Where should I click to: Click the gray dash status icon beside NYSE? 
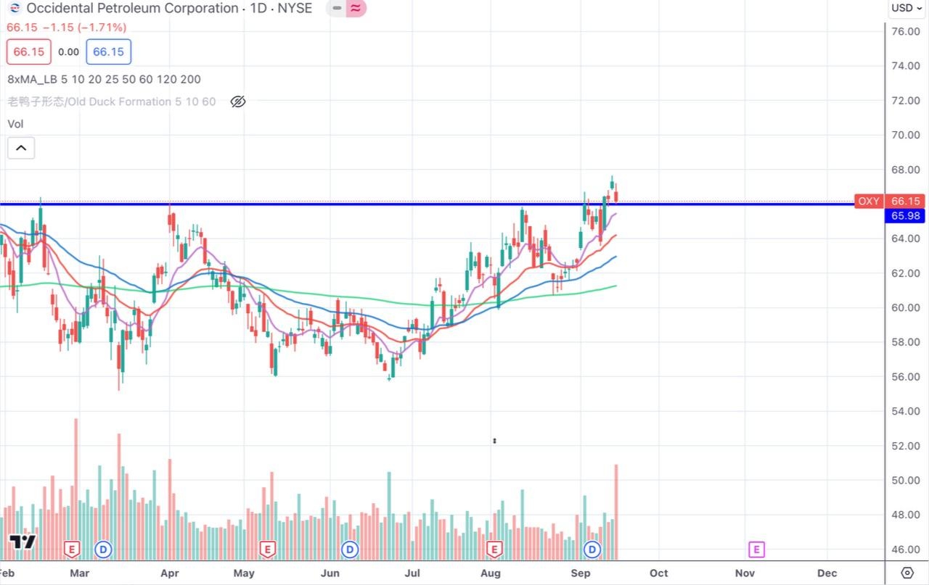(337, 9)
